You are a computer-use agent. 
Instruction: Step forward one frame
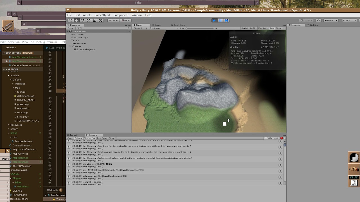[226, 20]
